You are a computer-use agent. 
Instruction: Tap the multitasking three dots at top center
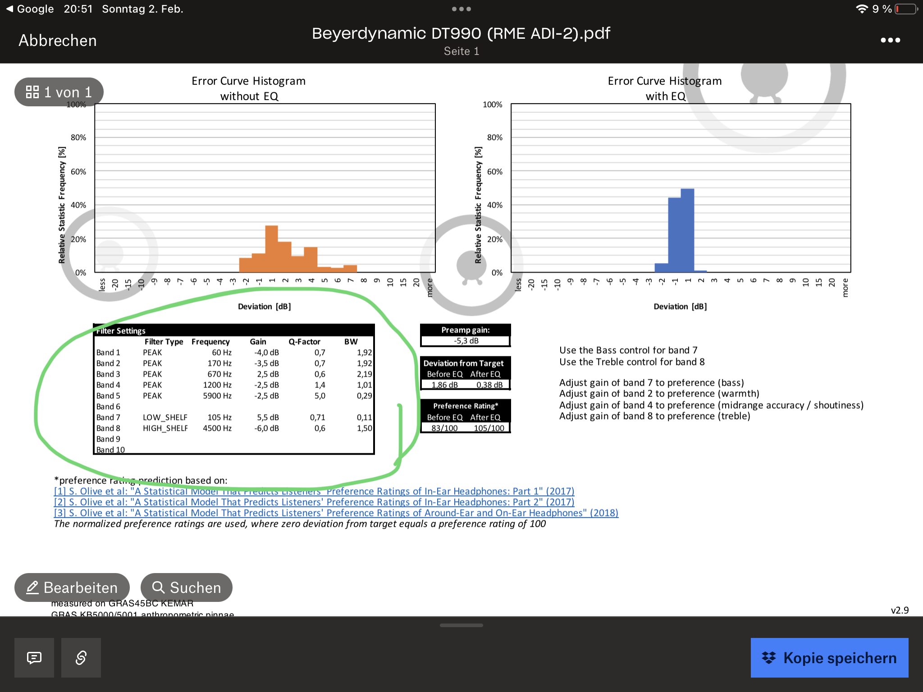[461, 9]
